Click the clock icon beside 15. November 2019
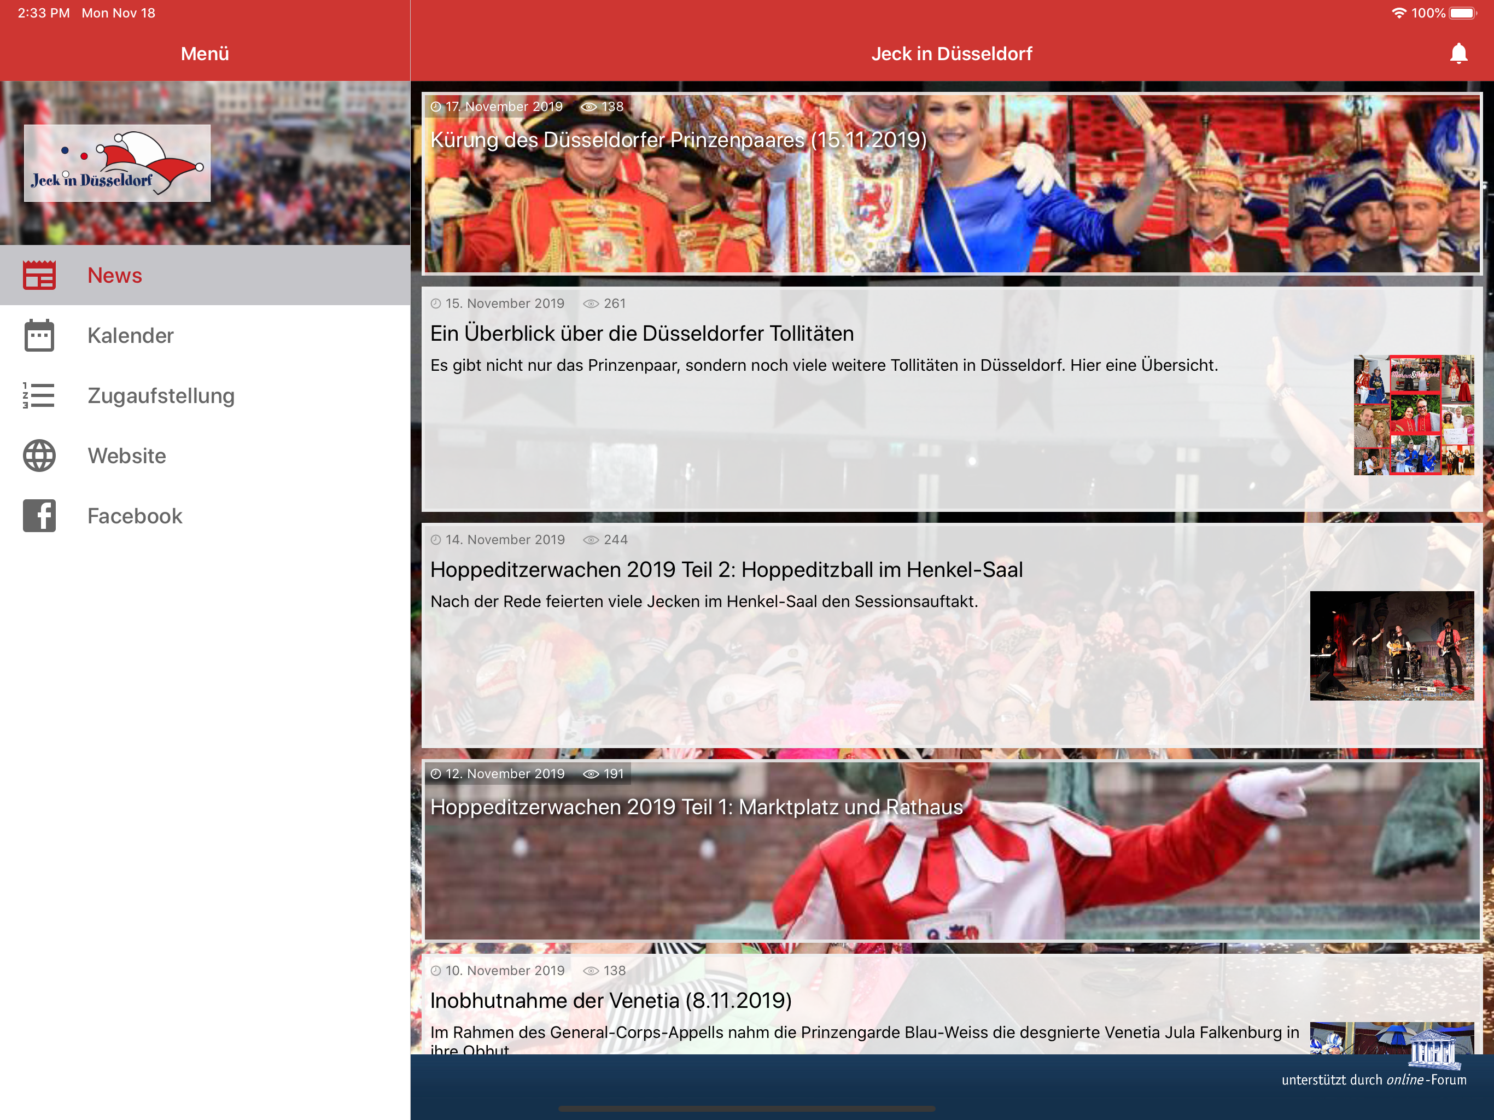1494x1120 pixels. (x=436, y=304)
